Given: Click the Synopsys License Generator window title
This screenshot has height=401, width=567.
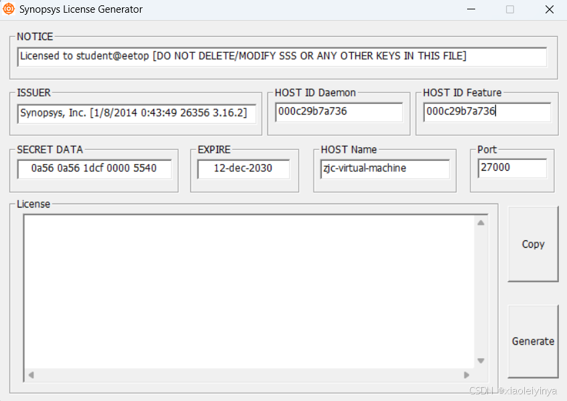Looking at the screenshot, I should 81,9.
